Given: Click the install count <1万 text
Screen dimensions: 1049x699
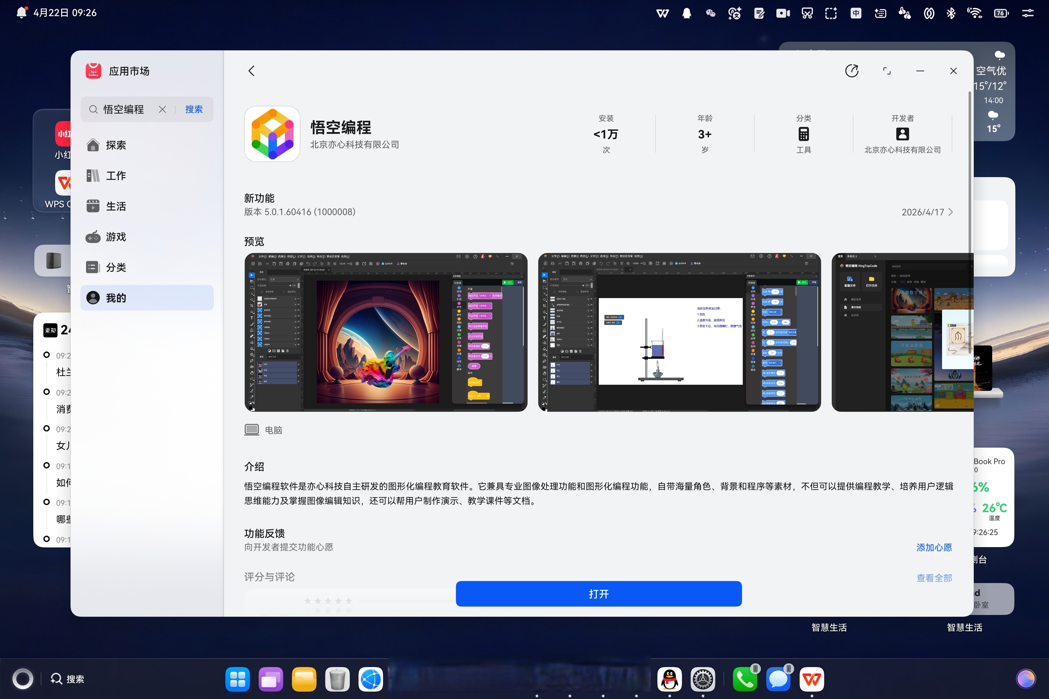Looking at the screenshot, I should tap(606, 134).
